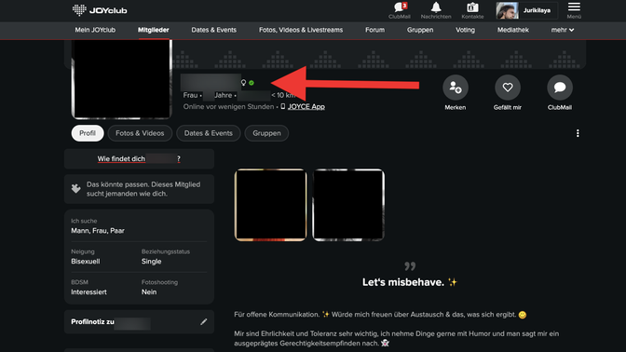Click the 'Für offene Kommunikation' paragraph
This screenshot has width=626, height=352.
coord(380,315)
